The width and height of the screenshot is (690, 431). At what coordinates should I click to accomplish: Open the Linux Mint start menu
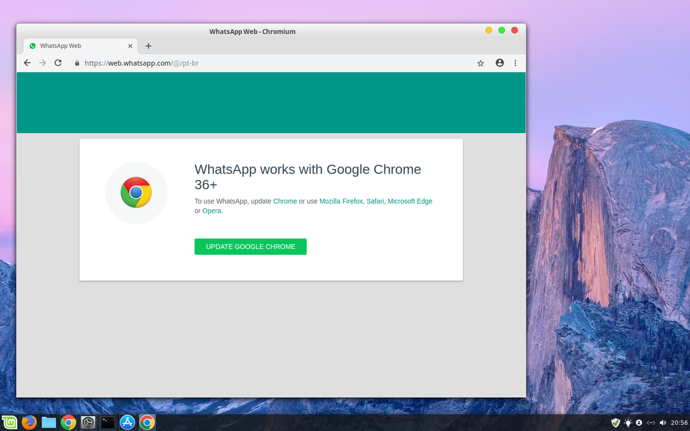[9, 422]
